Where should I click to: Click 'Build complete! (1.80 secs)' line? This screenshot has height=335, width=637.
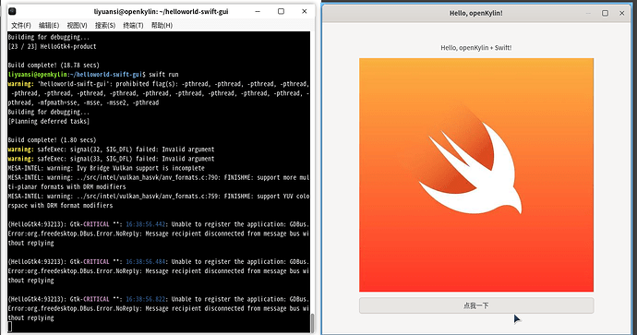(x=52, y=140)
